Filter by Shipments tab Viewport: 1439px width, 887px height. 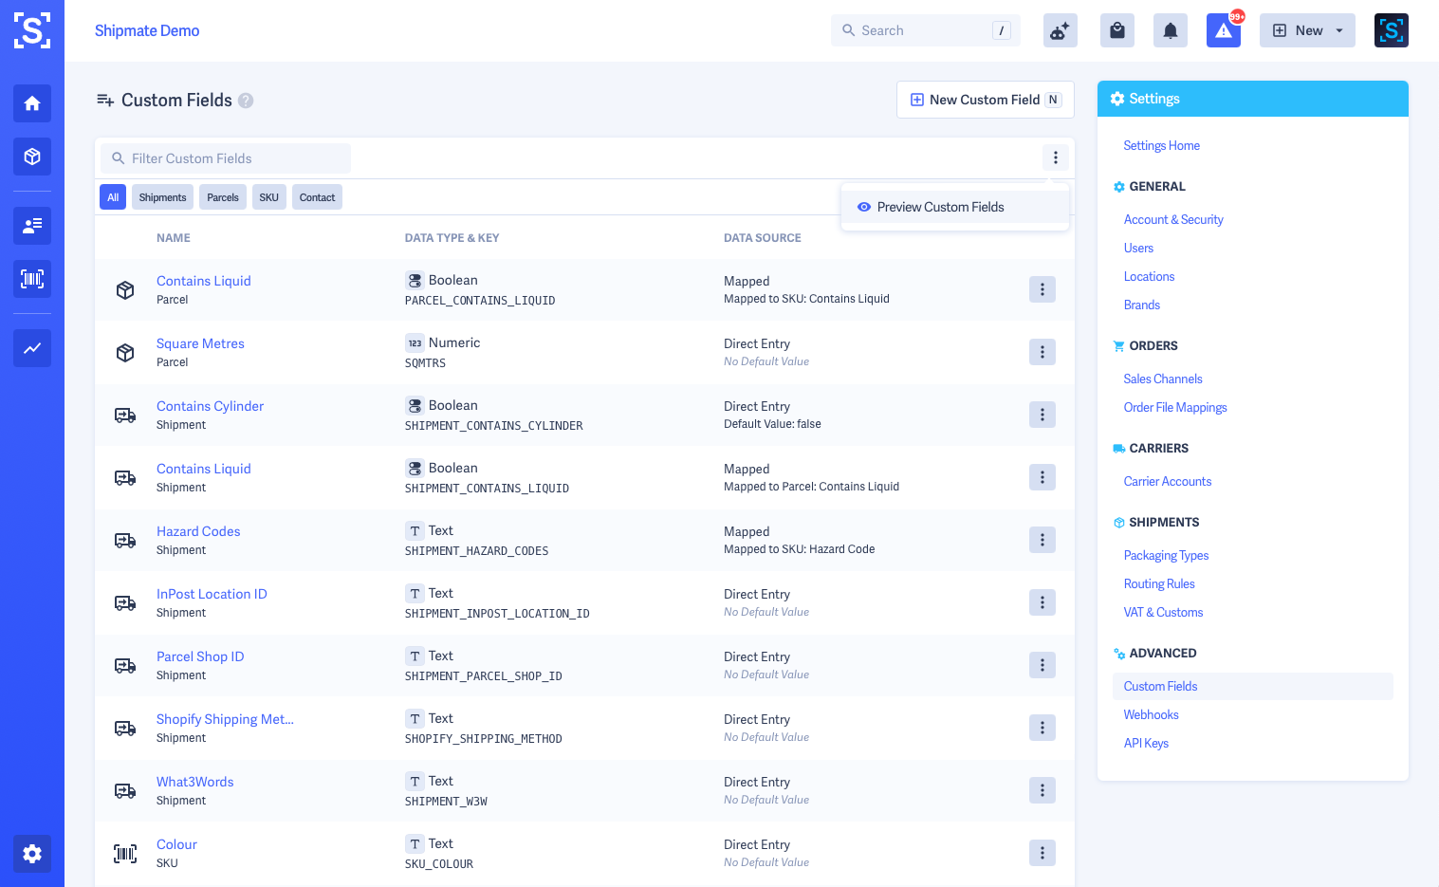tap(162, 197)
